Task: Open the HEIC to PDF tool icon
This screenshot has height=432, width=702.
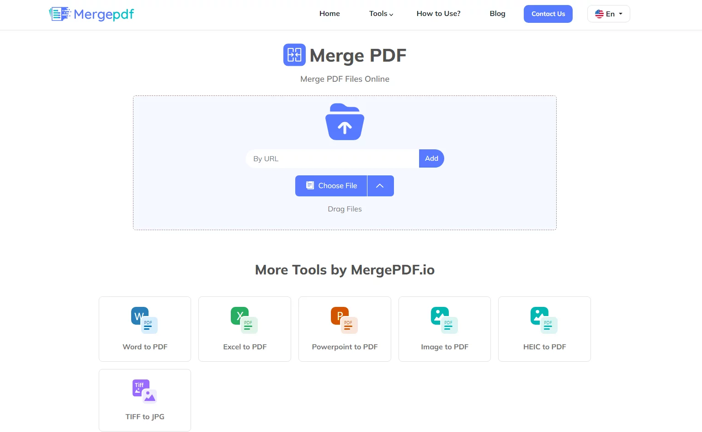Action: 544,321
